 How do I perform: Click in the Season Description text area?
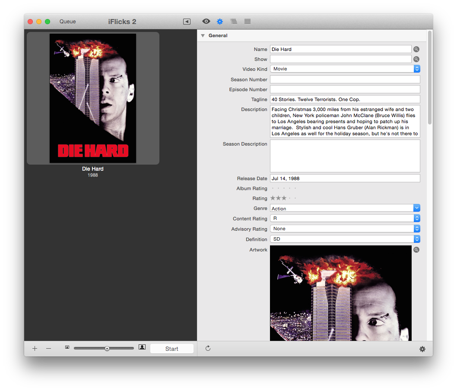coord(345,156)
